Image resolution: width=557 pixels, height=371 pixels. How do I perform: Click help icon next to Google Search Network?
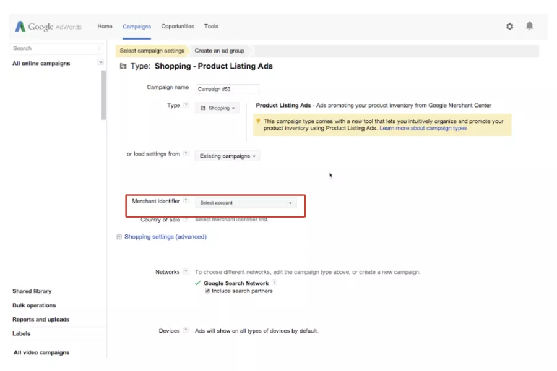pyautogui.click(x=274, y=283)
